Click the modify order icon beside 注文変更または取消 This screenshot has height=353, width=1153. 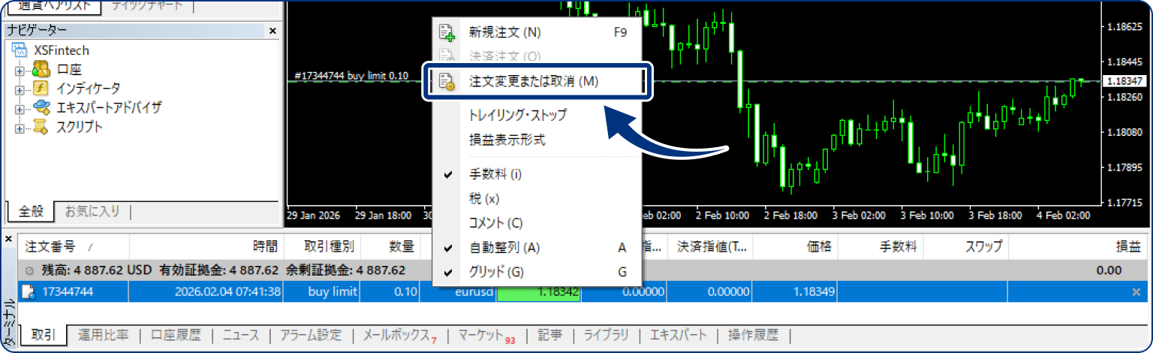(447, 81)
